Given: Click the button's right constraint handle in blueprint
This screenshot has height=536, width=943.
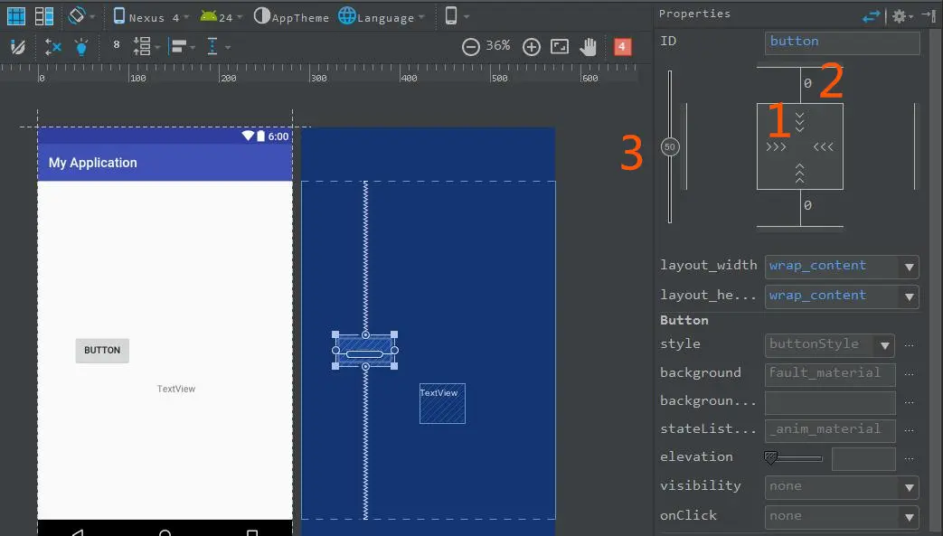Looking at the screenshot, I should (x=394, y=350).
